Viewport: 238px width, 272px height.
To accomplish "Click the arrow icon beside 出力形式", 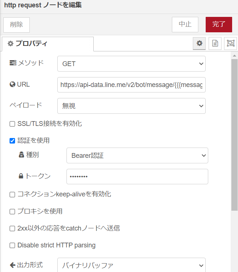I will coord(12,265).
